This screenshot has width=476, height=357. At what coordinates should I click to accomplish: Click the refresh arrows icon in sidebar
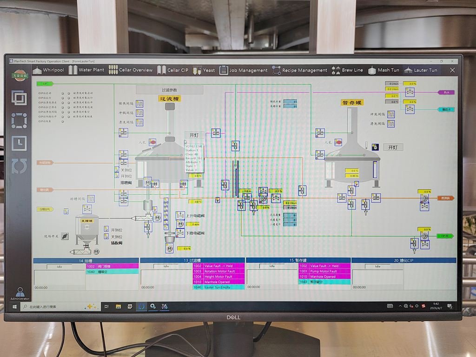19,165
